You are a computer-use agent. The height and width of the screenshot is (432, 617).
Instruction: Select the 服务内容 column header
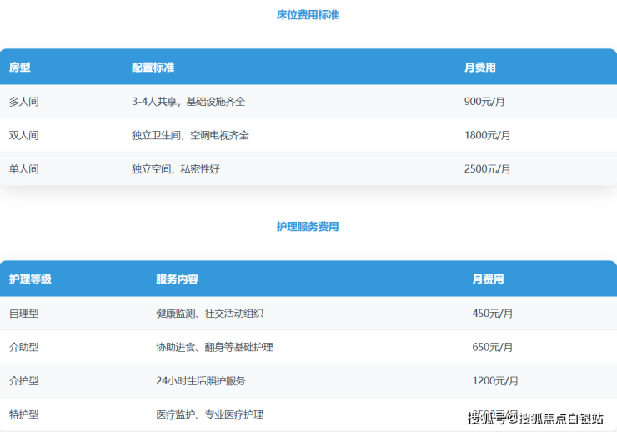177,279
